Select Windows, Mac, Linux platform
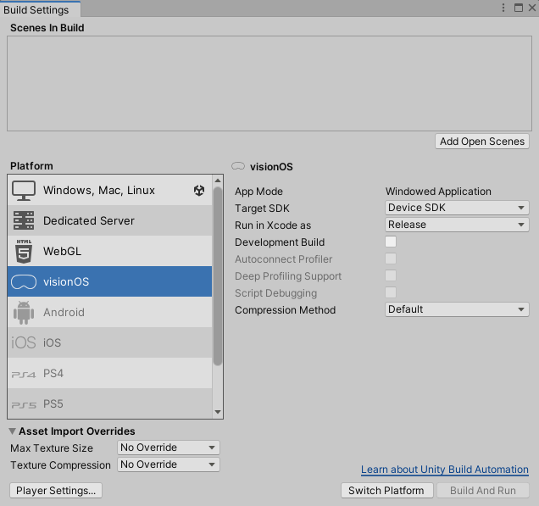 pyautogui.click(x=109, y=191)
